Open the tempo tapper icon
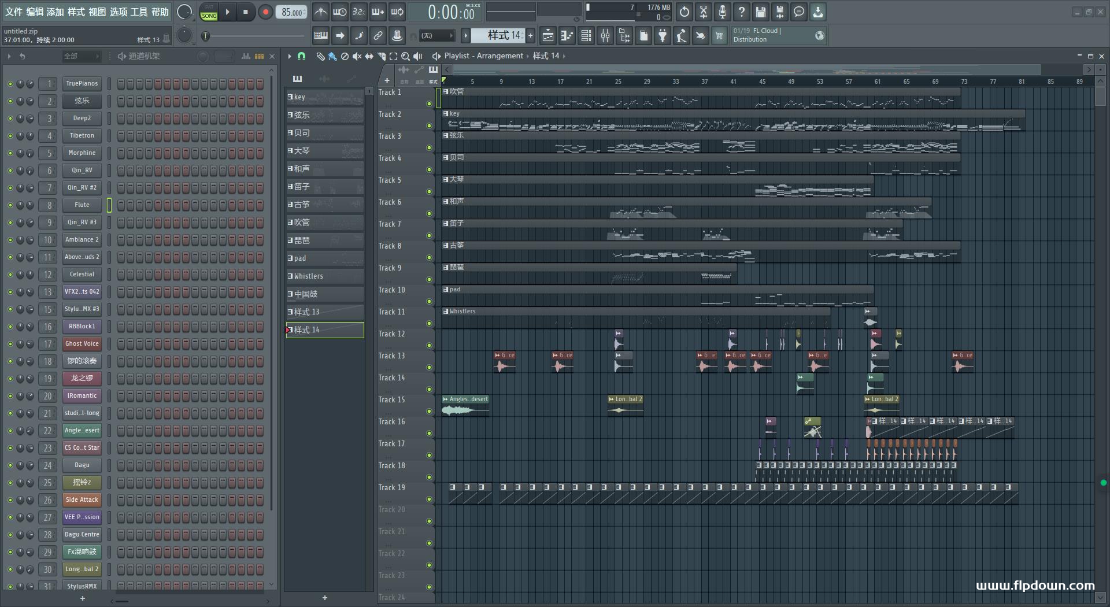 pyautogui.click(x=682, y=36)
